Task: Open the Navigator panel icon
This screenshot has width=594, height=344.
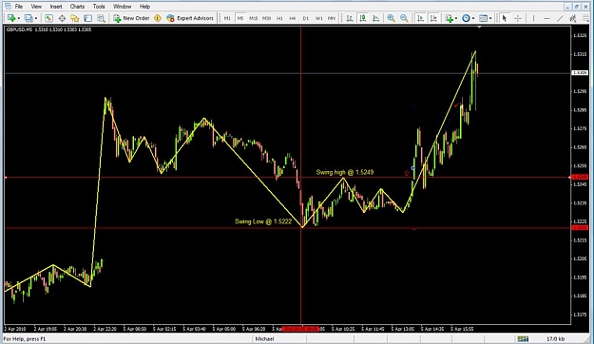Action: point(75,18)
